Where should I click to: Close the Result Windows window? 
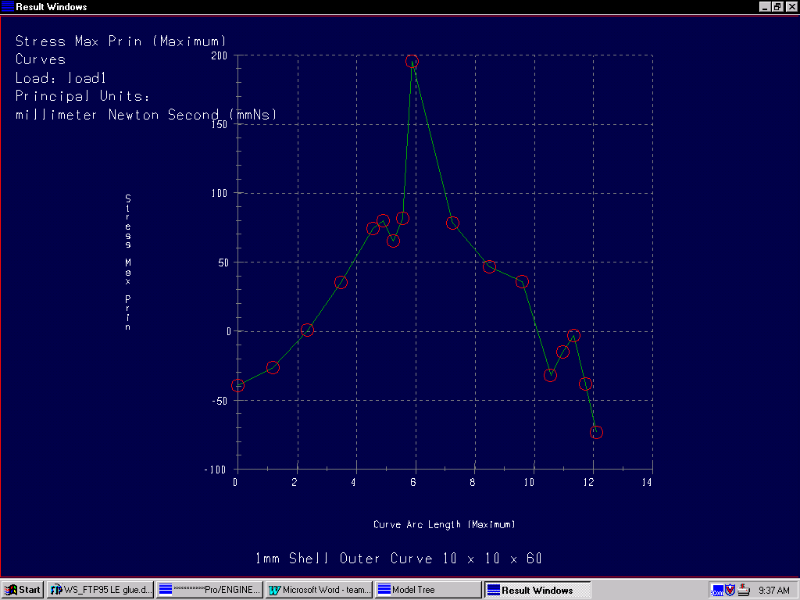(x=791, y=7)
